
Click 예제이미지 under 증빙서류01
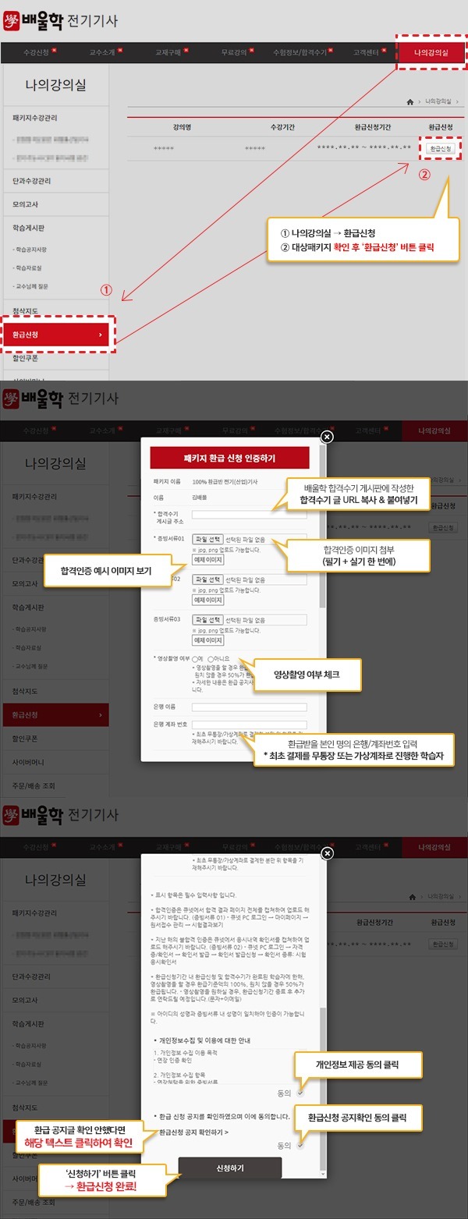tap(207, 560)
